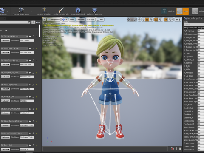The image size is (204, 153).
Task: Click the search magnifier in details search box
Action: point(29,22)
